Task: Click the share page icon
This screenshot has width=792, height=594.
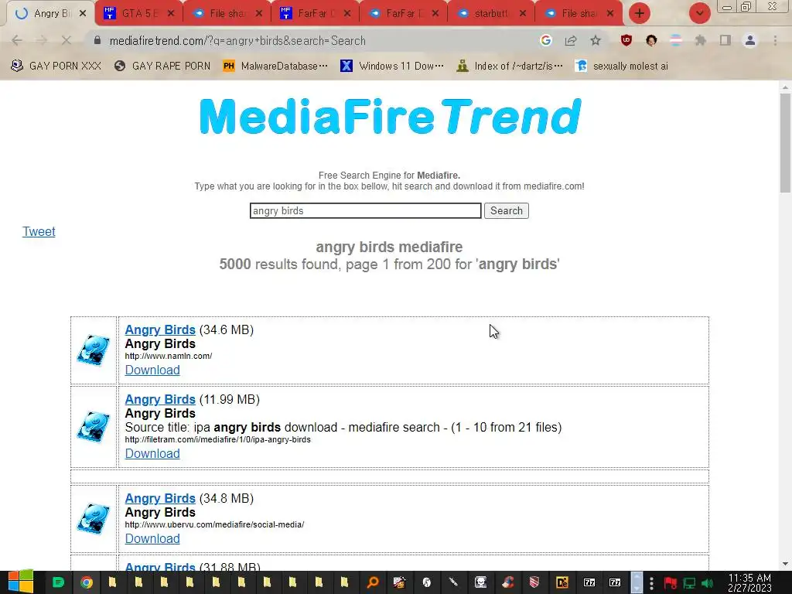Action: (571, 40)
